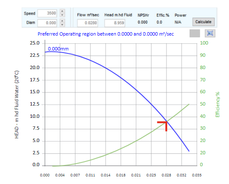
Task: Click the 0.035 flow axis tick label
Action: (x=197, y=175)
